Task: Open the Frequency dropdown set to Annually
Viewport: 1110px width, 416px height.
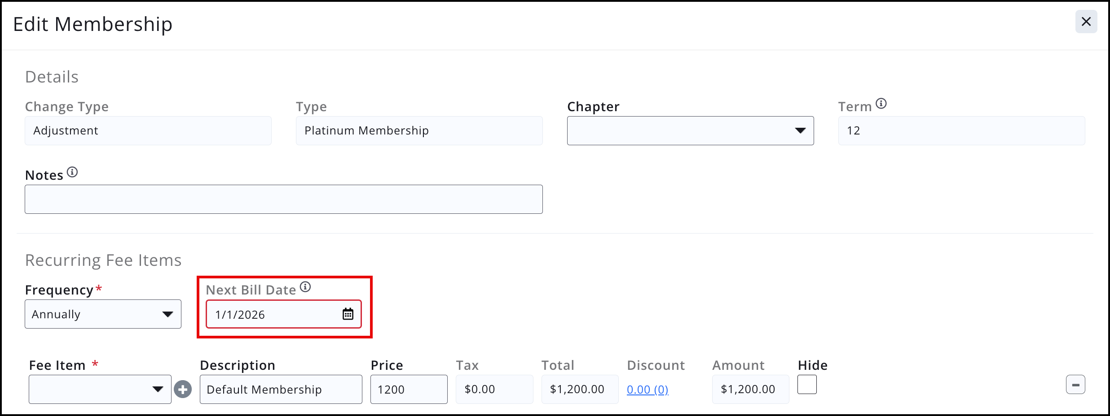Action: tap(103, 314)
